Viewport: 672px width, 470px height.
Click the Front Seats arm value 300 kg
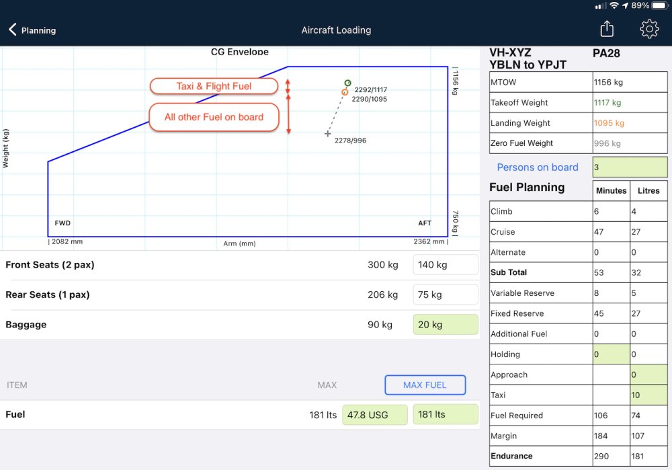[x=383, y=265]
